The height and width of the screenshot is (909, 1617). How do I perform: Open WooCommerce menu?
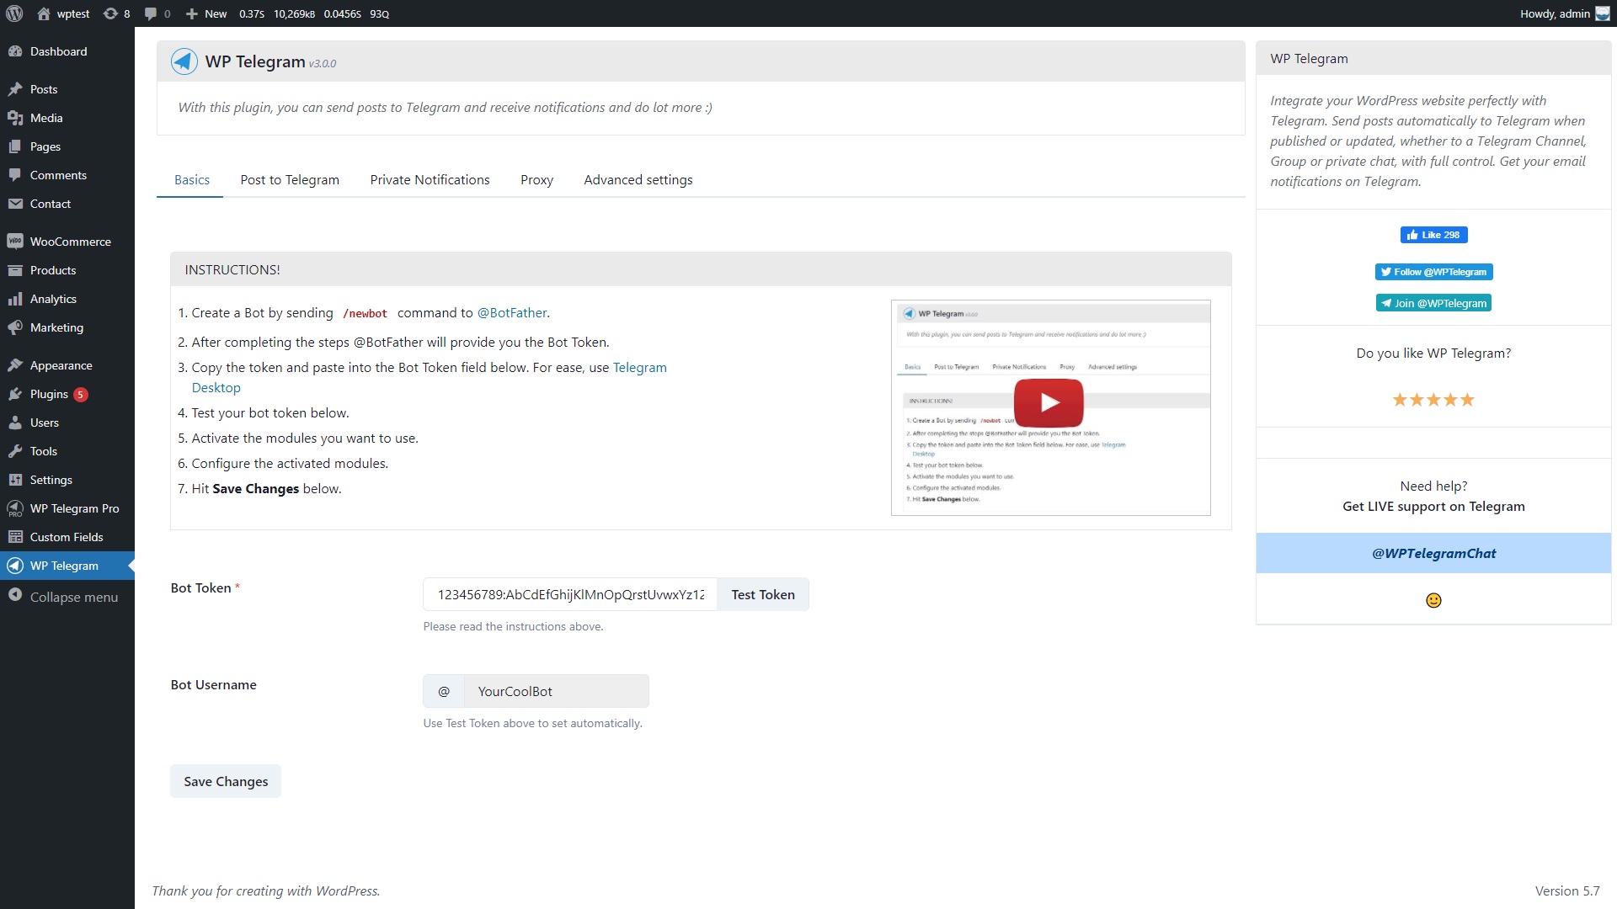[x=67, y=242]
